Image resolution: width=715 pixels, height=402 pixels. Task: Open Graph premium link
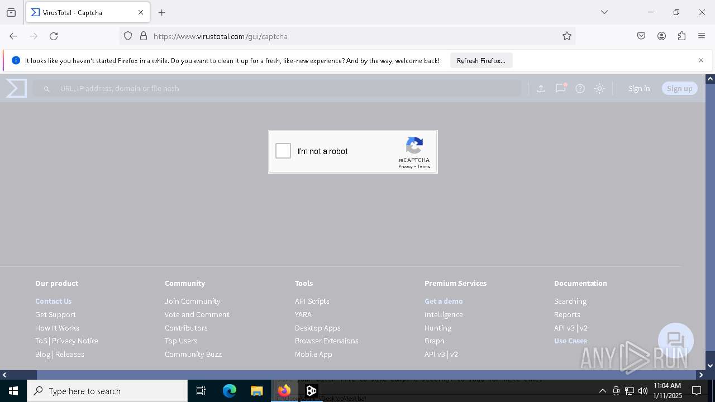coord(434,341)
